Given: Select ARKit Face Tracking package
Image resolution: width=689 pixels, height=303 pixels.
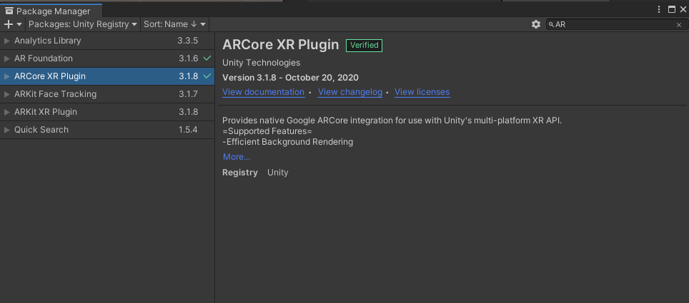Looking at the screenshot, I should 107,94.
